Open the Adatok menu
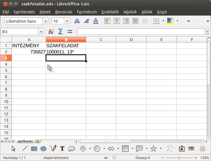 point(130,12)
